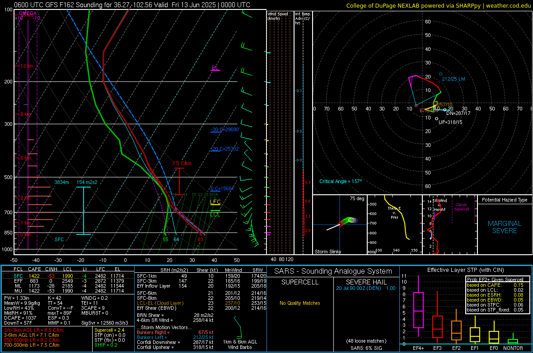Click the Theta E v. Pres label
Viewport: 533px width, 353px height.
394,213
